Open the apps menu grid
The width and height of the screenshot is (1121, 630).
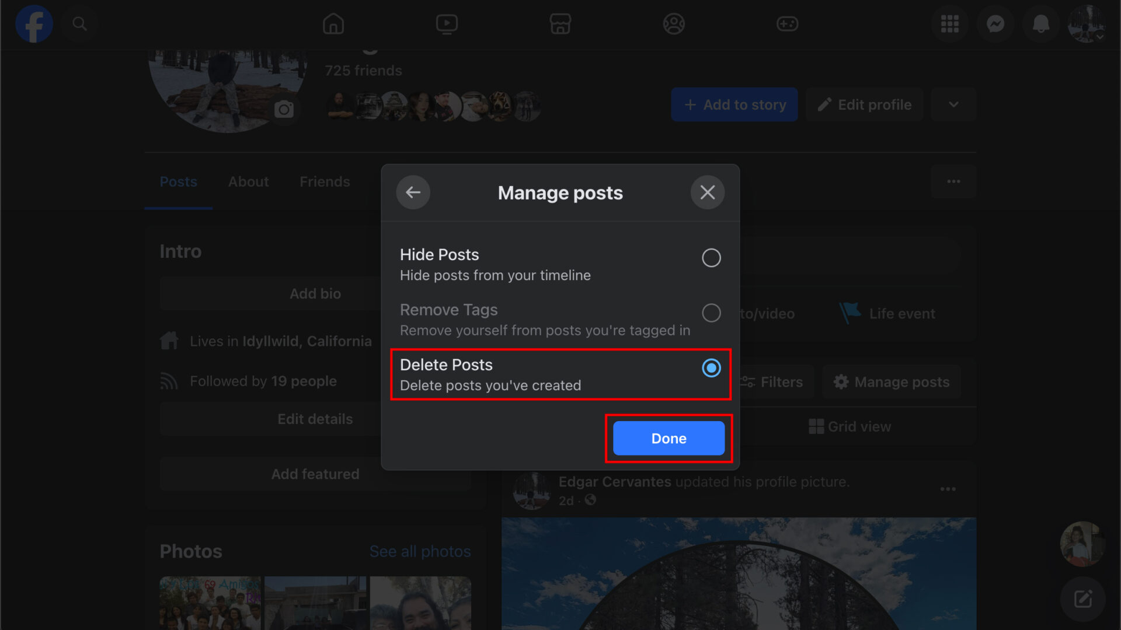[950, 24]
